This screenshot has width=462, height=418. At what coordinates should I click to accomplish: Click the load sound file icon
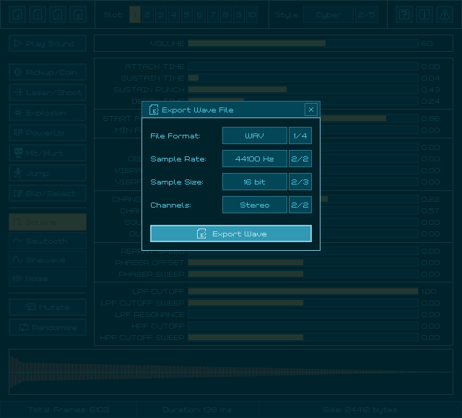38,14
